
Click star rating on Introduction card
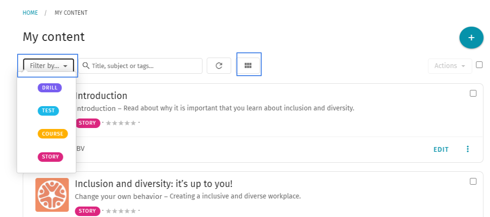pos(121,123)
